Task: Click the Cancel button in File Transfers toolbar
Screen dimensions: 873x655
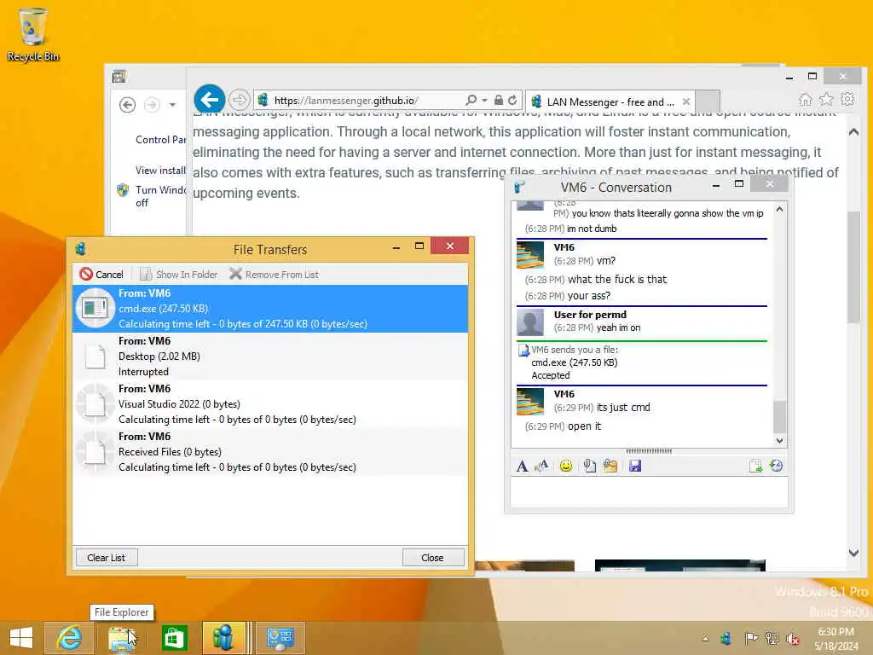Action: pos(101,274)
